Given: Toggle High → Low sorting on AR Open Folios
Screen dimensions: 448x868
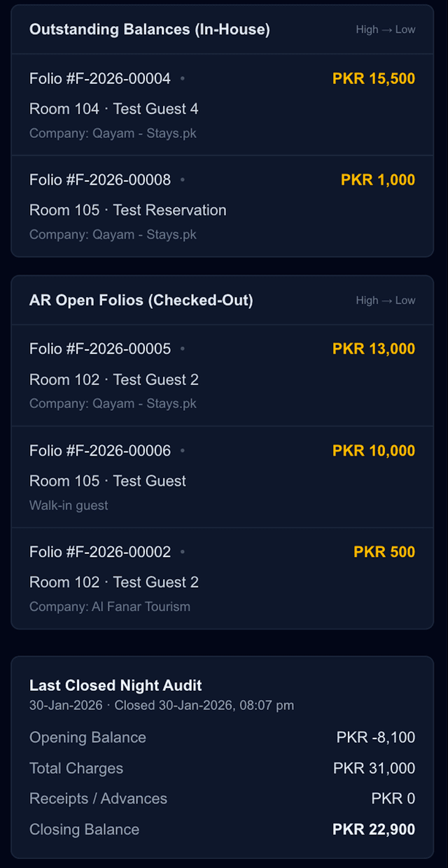Looking at the screenshot, I should pyautogui.click(x=386, y=300).
